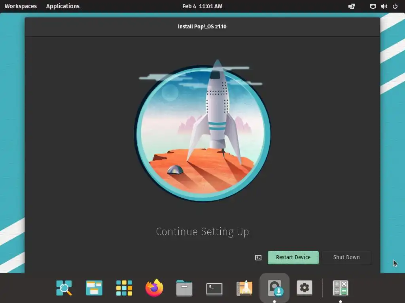Select the Pop!_OS installer dock icon

274,288
